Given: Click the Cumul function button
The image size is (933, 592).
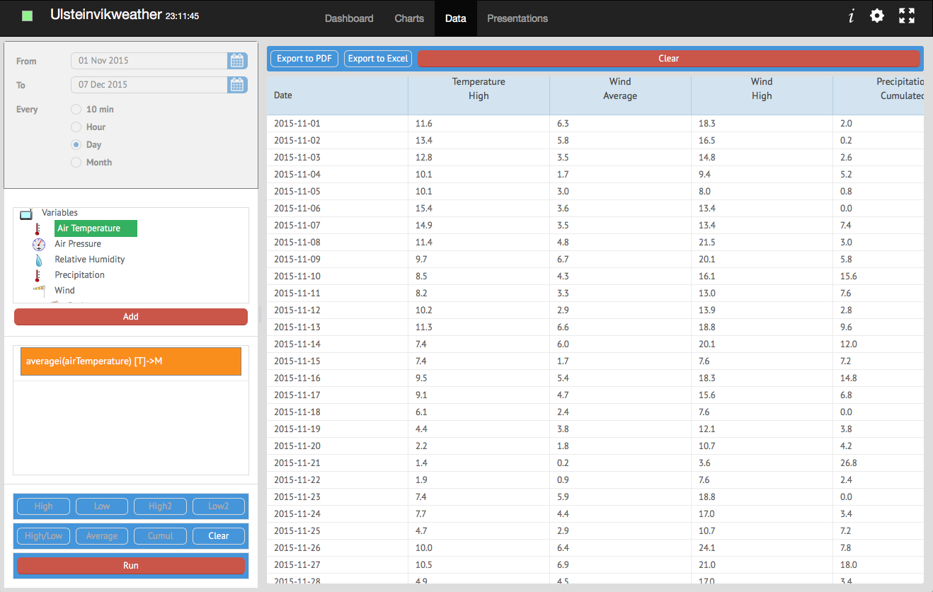Looking at the screenshot, I should pyautogui.click(x=161, y=536).
